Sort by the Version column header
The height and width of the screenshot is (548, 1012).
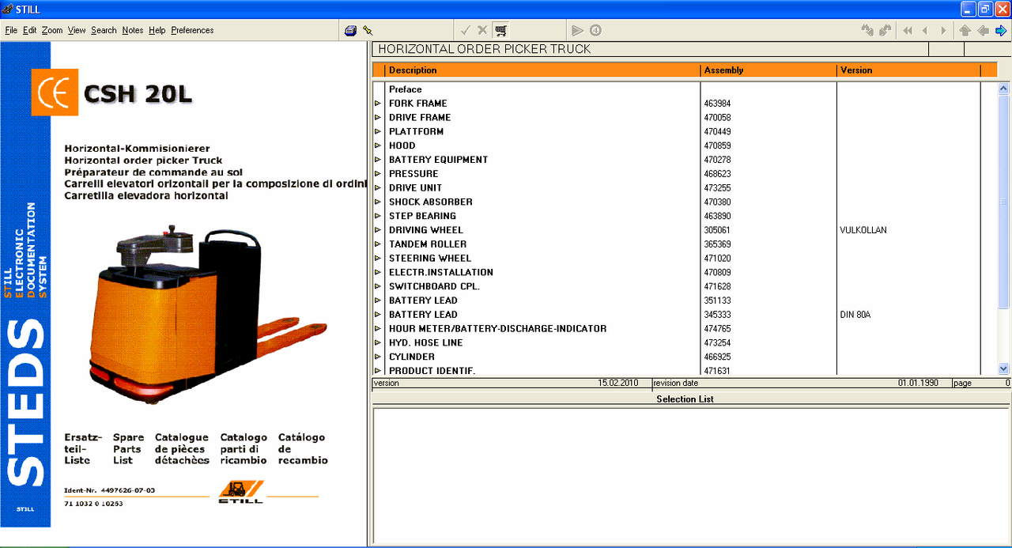tap(908, 70)
